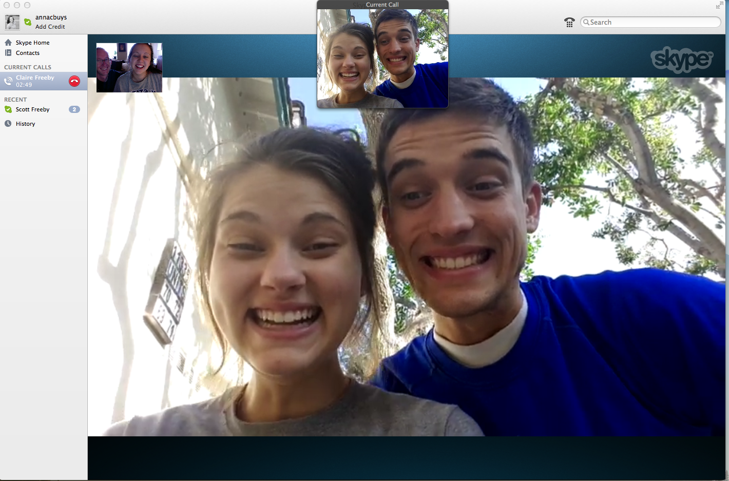Zoom the Skype window
Screen dimensions: 729x481
27,5
